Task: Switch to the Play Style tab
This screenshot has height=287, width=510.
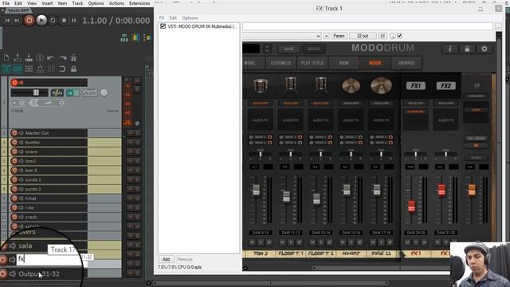Action: [312, 63]
